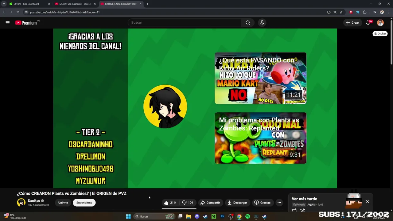Close the Kick Dashboard tab
Image resolution: width=393 pixels, height=221 pixels.
(49, 4)
